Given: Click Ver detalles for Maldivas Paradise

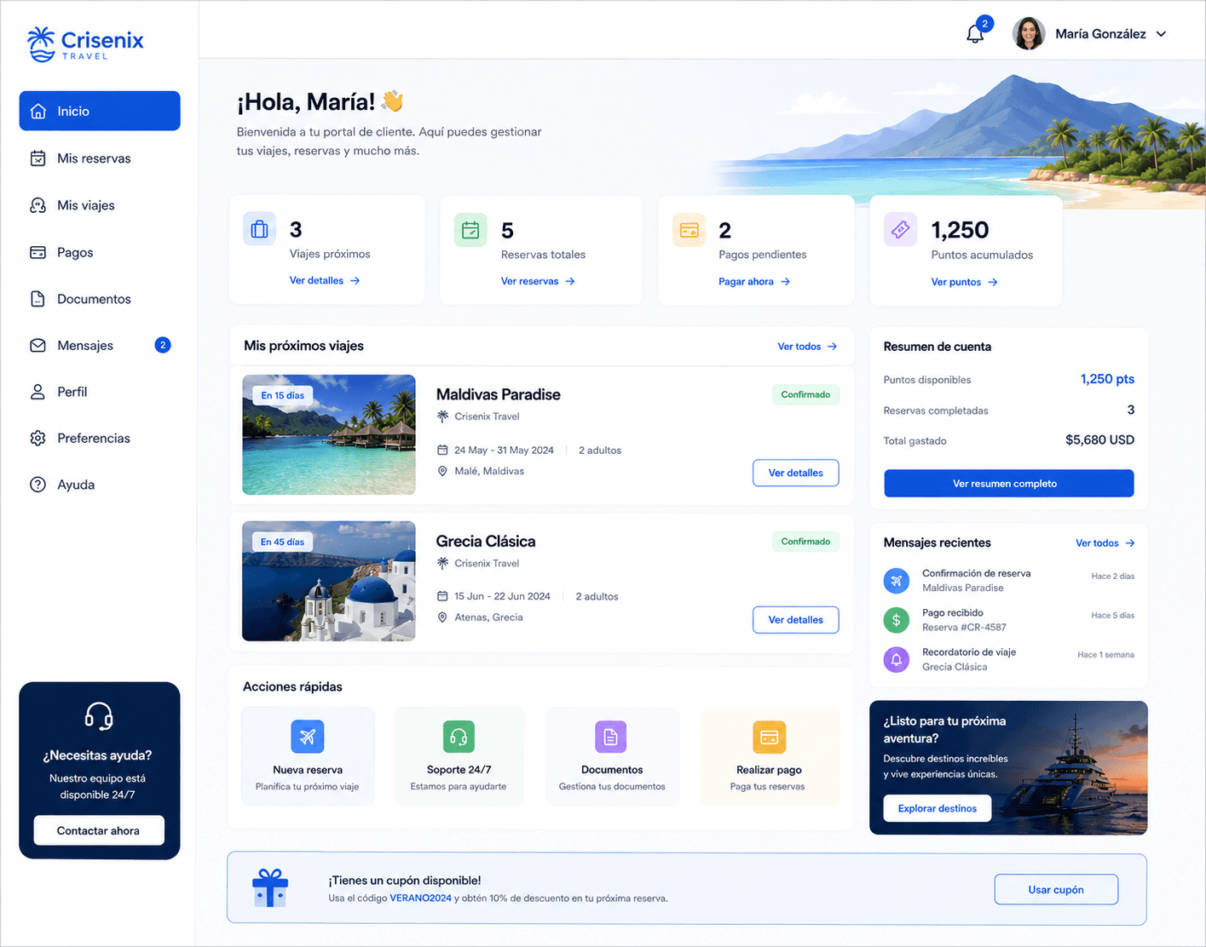Looking at the screenshot, I should [796, 473].
